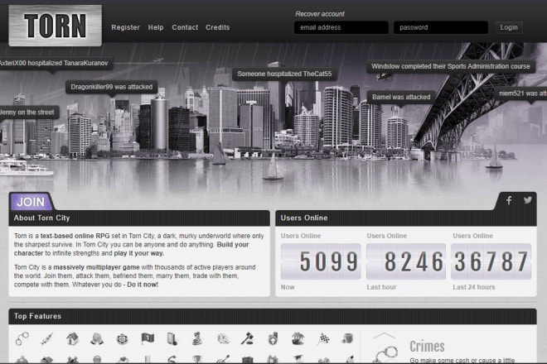Image resolution: width=547 pixels, height=364 pixels.
Task: Select the stacked chips feature icon
Action: (x=197, y=338)
